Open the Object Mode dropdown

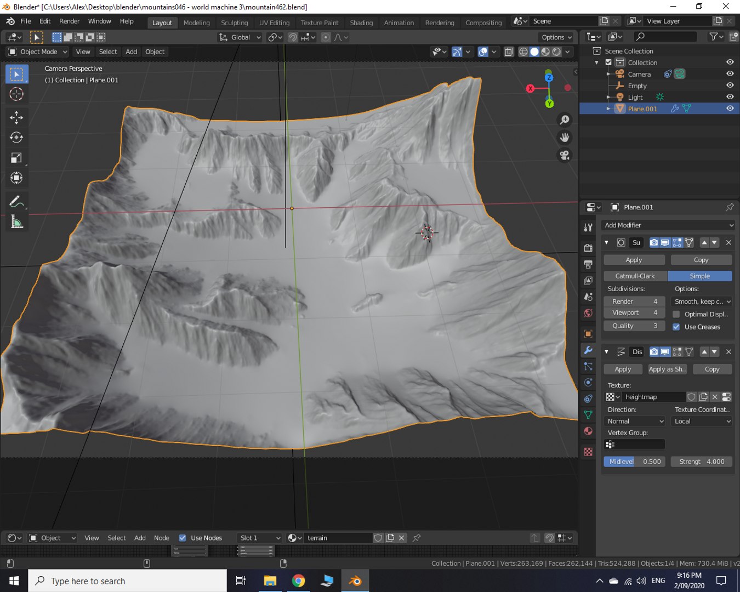coord(38,52)
